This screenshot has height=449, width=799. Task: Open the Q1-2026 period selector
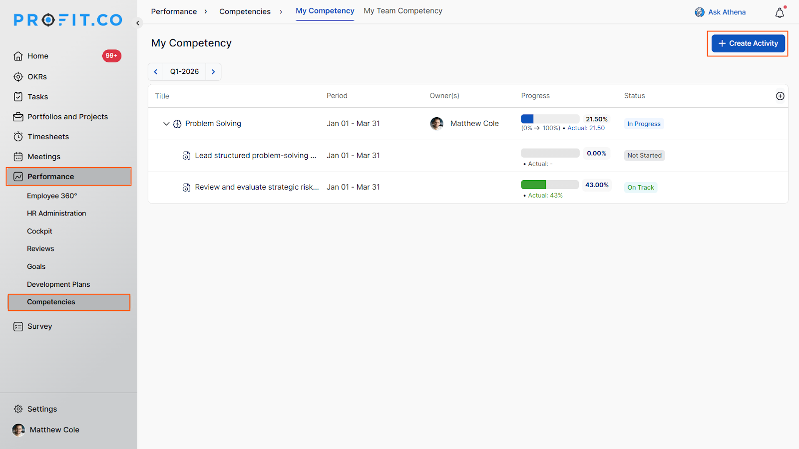(x=184, y=72)
